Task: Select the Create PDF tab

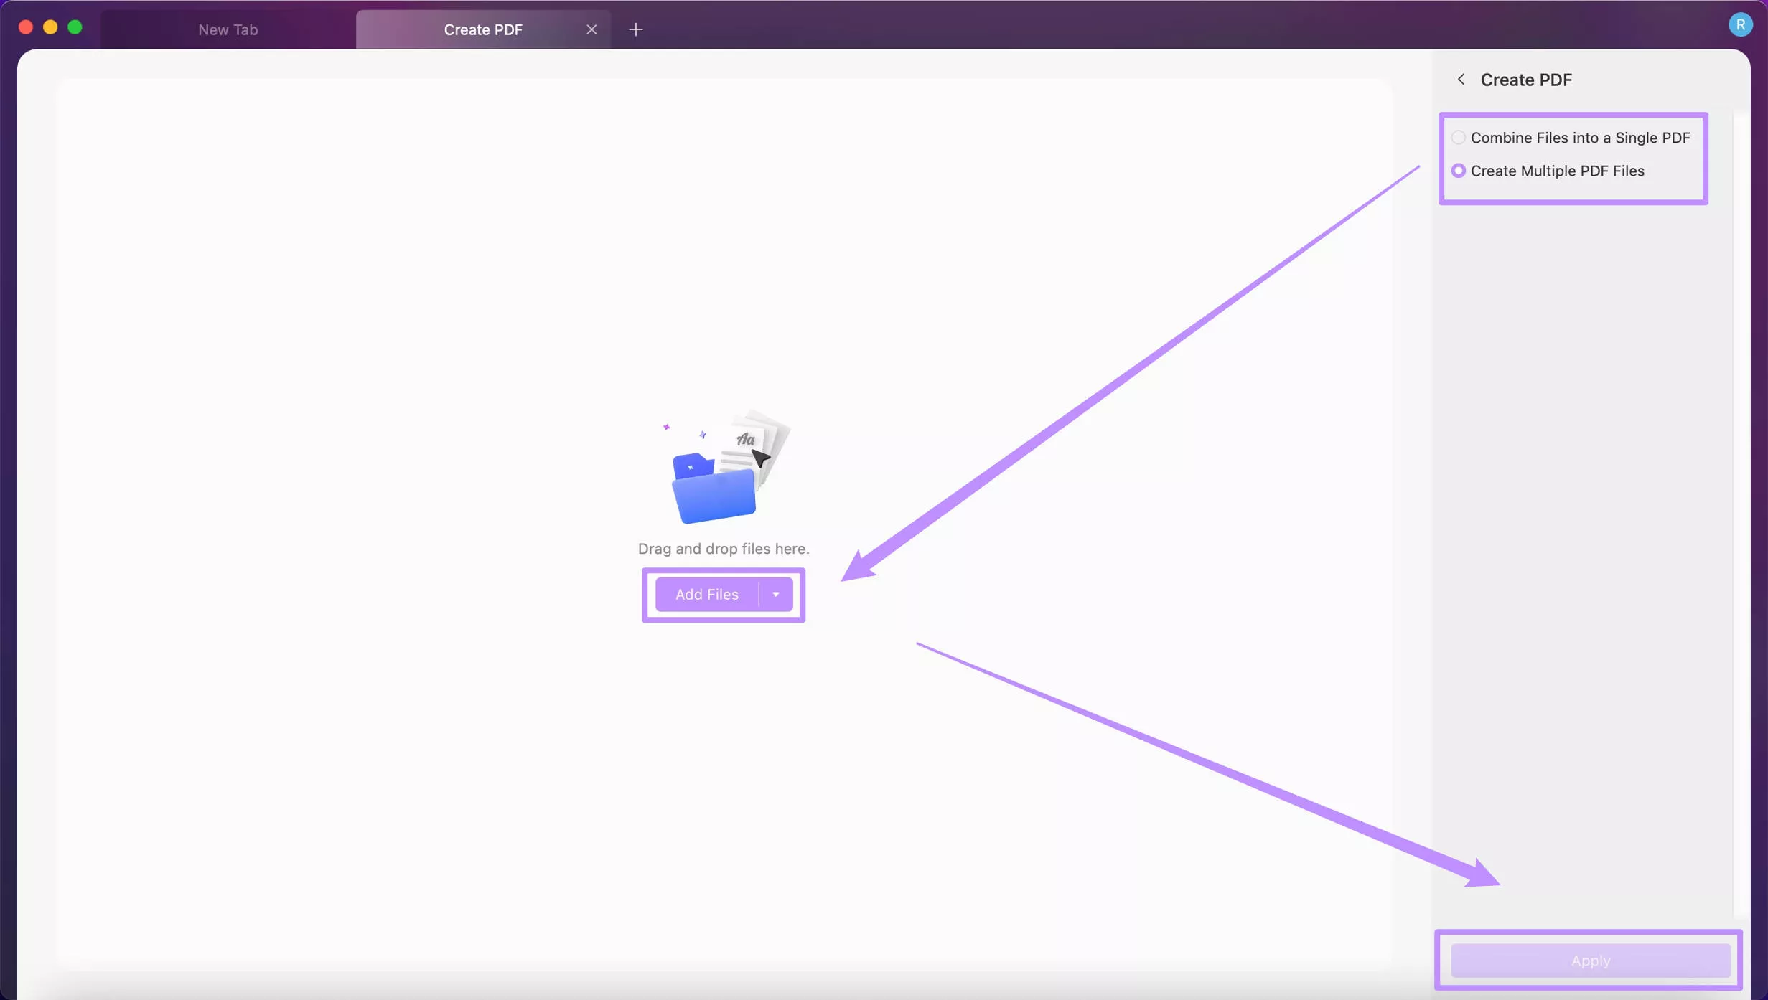Action: (x=482, y=29)
